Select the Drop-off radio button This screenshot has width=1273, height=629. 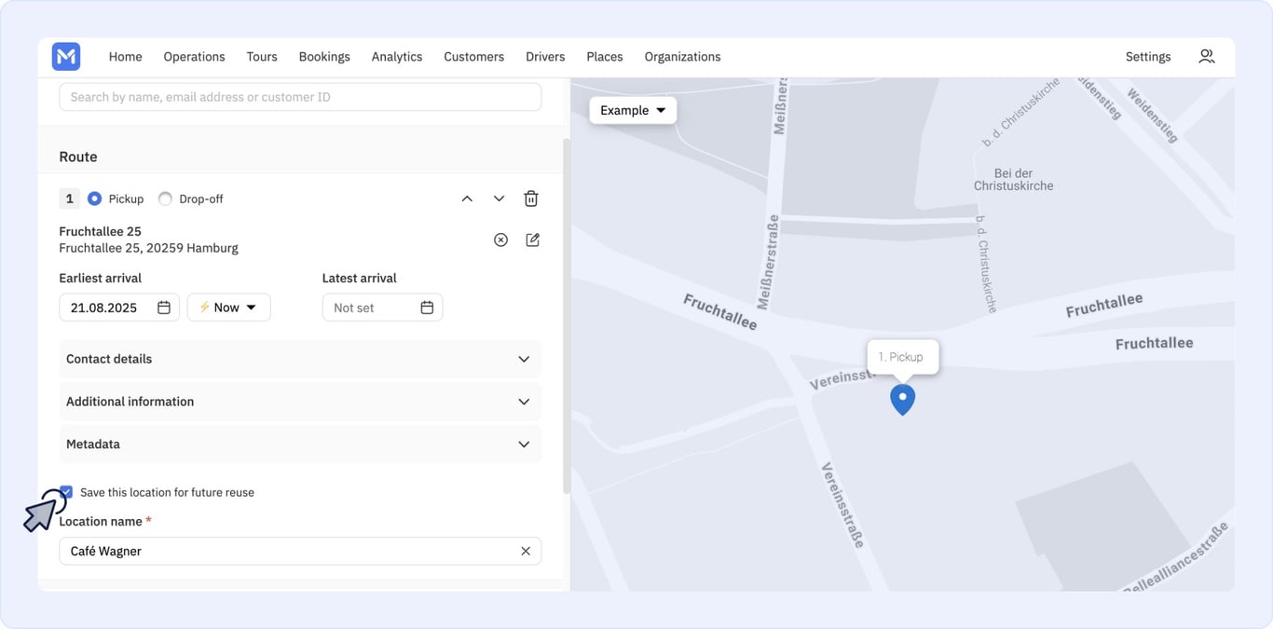pyautogui.click(x=165, y=198)
